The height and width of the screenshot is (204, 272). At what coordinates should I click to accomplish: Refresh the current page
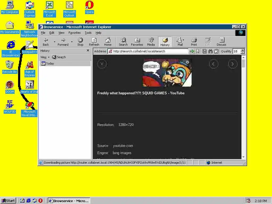tap(94, 42)
